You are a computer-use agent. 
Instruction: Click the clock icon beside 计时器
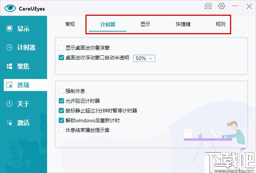(9, 47)
